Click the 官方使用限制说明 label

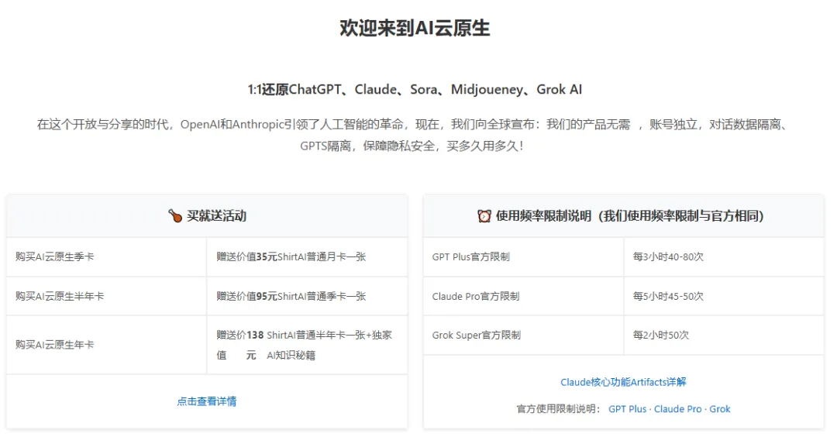point(558,409)
